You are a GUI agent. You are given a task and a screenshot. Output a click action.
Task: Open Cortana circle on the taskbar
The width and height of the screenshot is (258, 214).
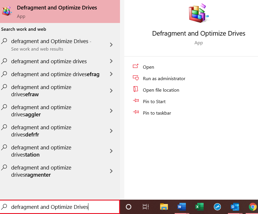pos(129,207)
